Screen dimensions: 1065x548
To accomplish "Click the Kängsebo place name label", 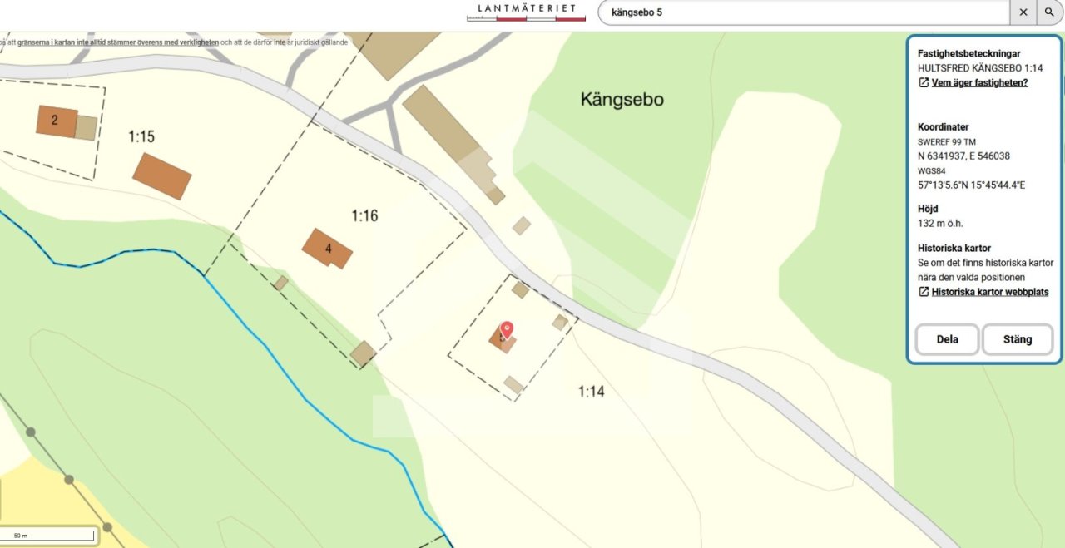I will coord(622,100).
